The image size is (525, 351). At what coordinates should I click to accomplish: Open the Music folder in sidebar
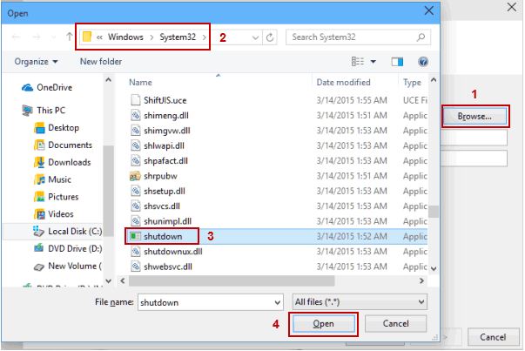click(x=59, y=179)
